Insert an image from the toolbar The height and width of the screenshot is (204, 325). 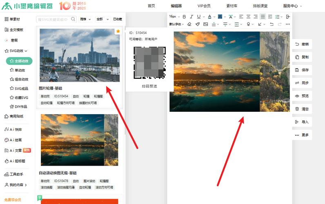(206, 24)
